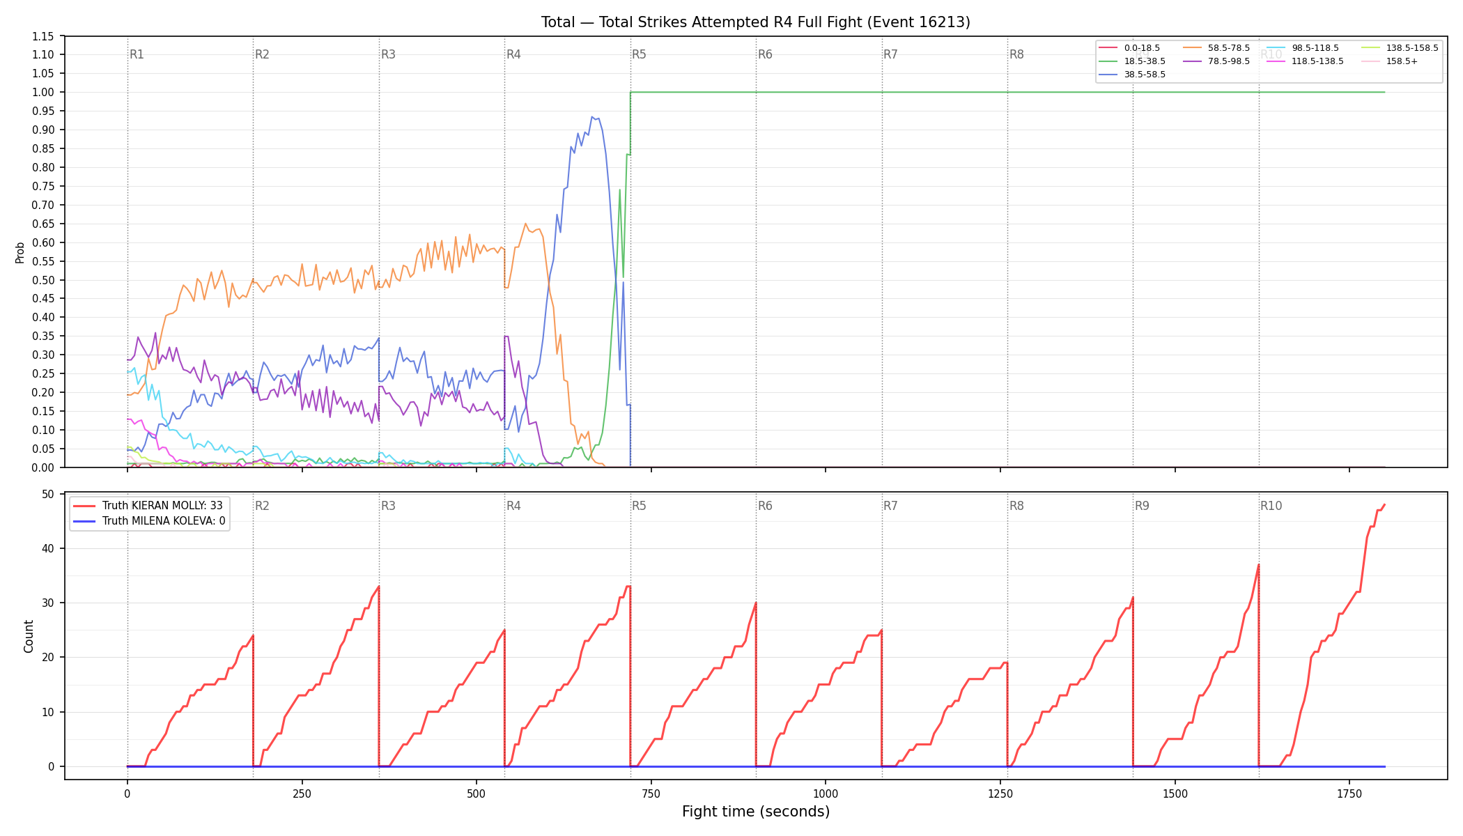Click the R1 round label in the probability plot
The height and width of the screenshot is (836, 1463).
(x=137, y=54)
